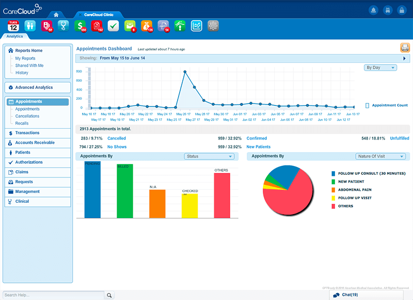The width and height of the screenshot is (413, 300).
Task: Open Cancellations report
Action: tap(27, 116)
